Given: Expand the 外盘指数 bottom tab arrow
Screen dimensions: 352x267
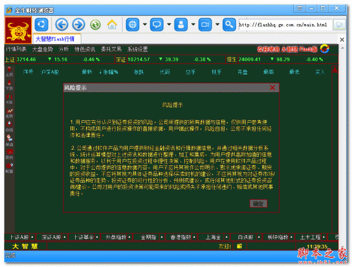Looking at the screenshot, I should click(129, 237).
